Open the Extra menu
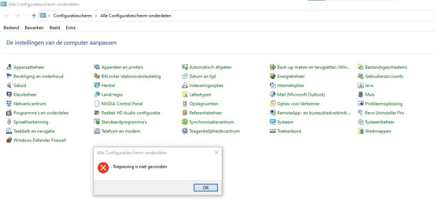Image resolution: width=435 pixels, height=224 pixels. [x=70, y=28]
